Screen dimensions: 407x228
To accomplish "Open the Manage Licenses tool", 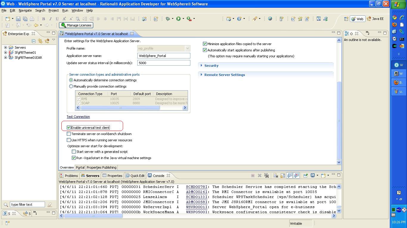I will click(76, 25).
